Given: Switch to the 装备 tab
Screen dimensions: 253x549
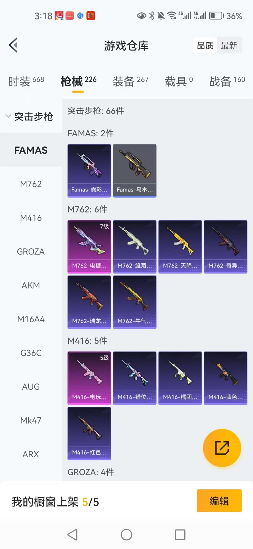Looking at the screenshot, I should (x=131, y=81).
